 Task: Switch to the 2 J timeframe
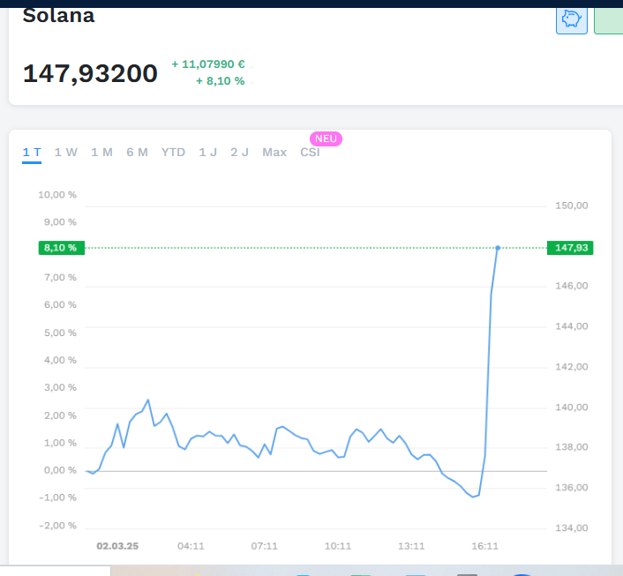click(240, 153)
